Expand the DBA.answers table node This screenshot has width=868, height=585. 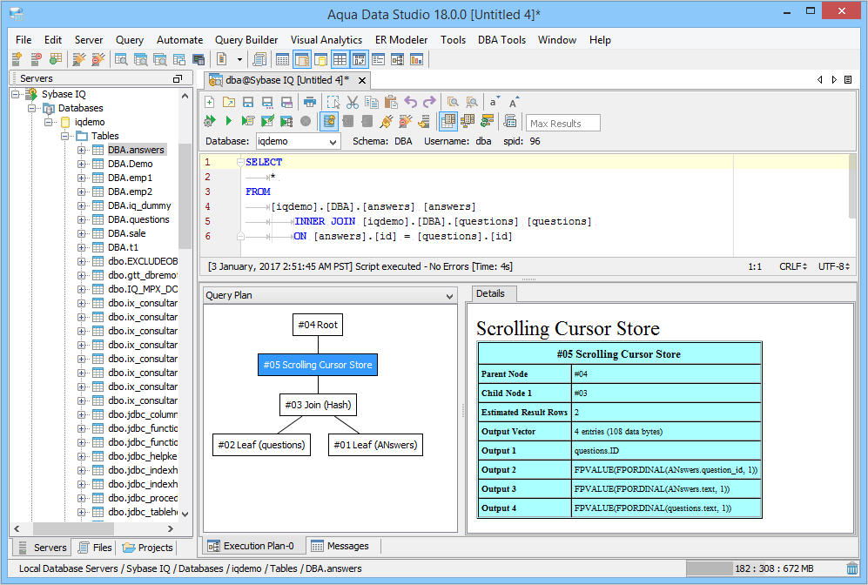(81, 150)
